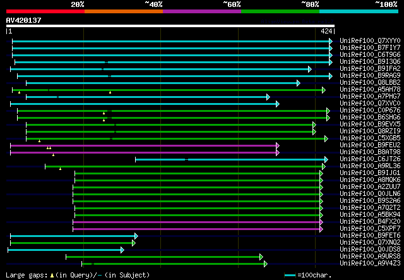Click the UniRef100_B9RAG9 label
Viewport: 404px width, 280px height.
[370, 76]
